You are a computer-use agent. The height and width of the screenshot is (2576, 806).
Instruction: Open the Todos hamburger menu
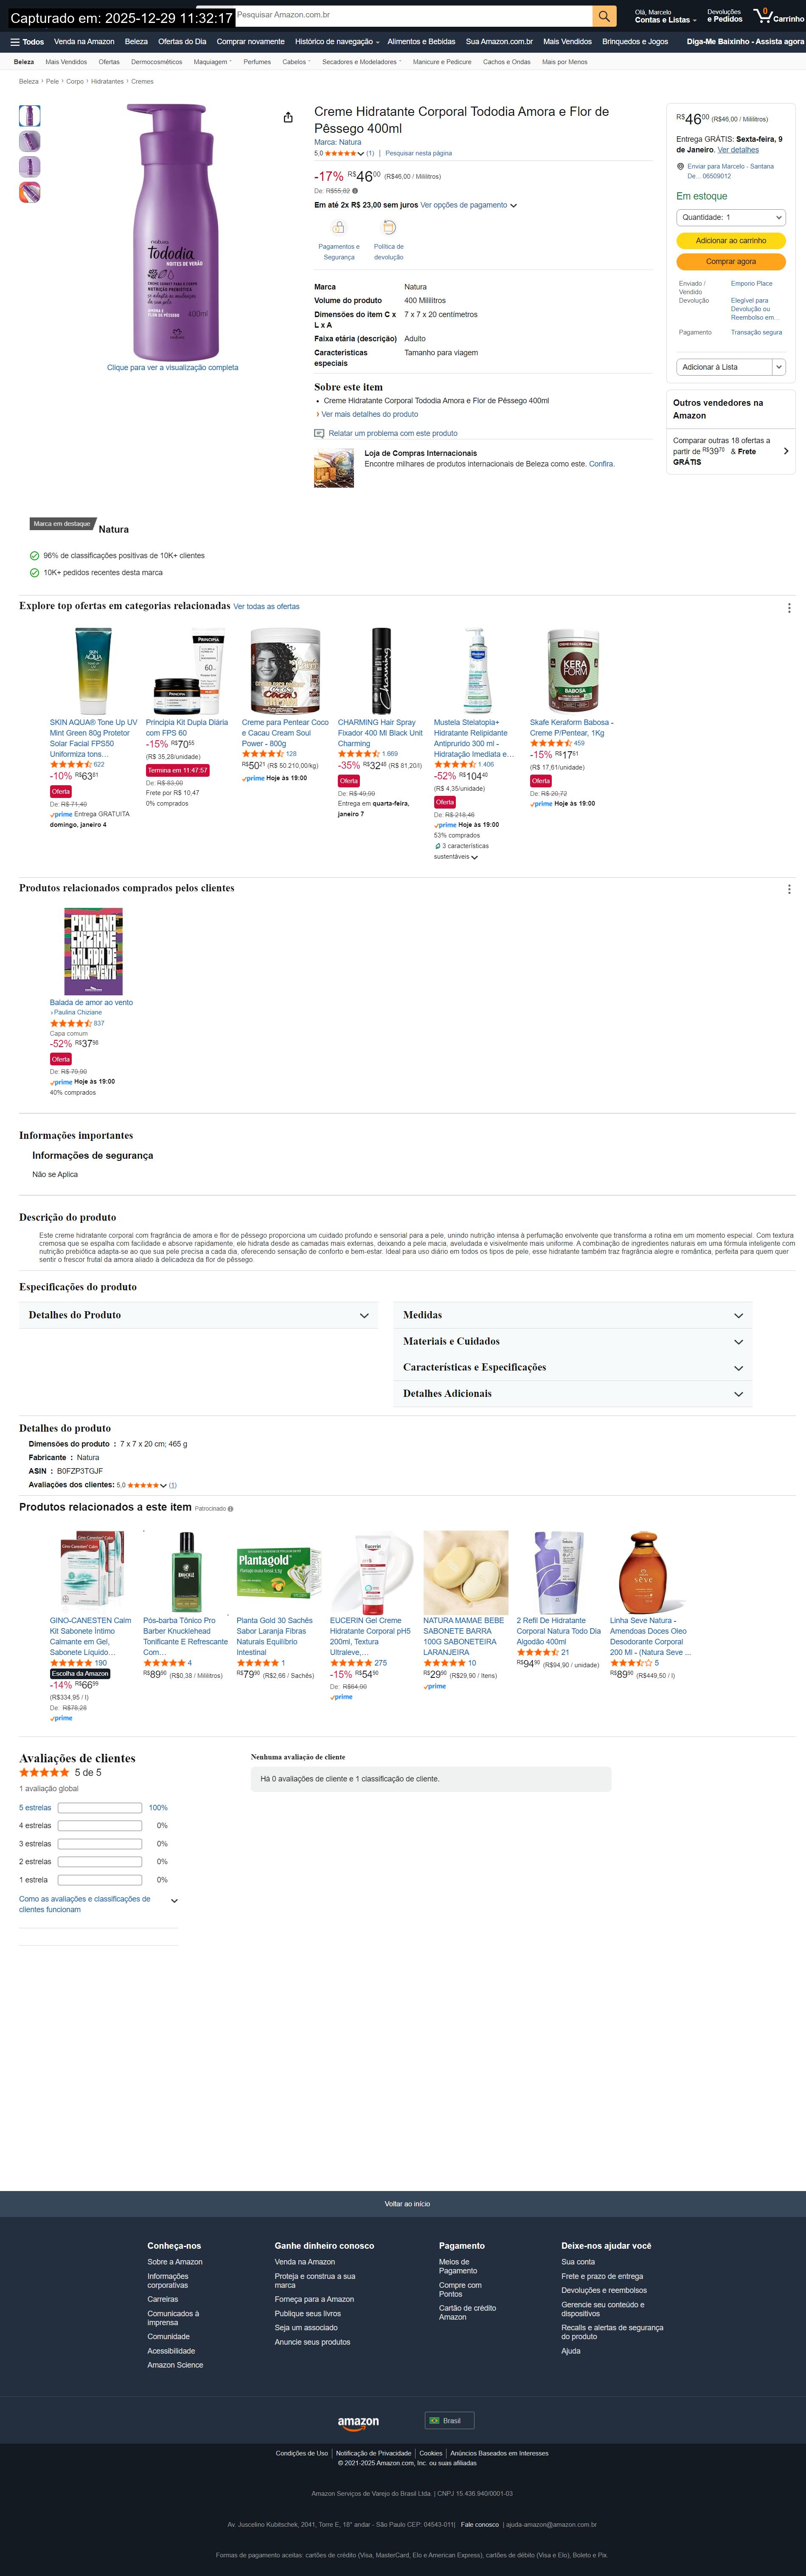[27, 42]
